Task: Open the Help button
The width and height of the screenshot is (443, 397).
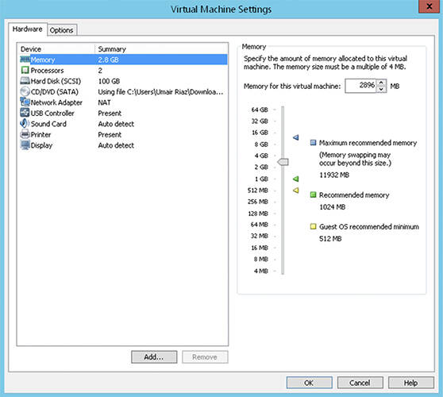Action: [x=411, y=383]
